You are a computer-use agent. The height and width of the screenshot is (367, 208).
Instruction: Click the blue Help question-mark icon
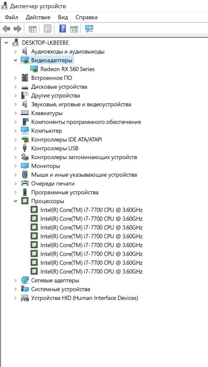coord(63,29)
